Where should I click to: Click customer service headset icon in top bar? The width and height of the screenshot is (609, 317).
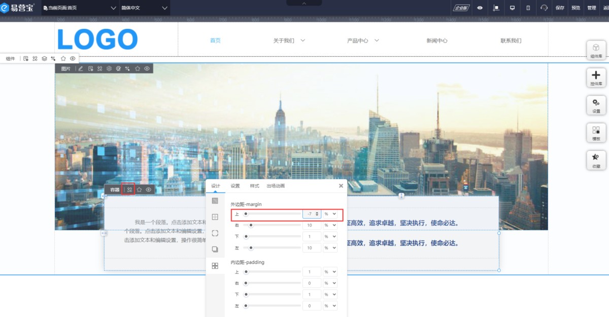(x=544, y=8)
